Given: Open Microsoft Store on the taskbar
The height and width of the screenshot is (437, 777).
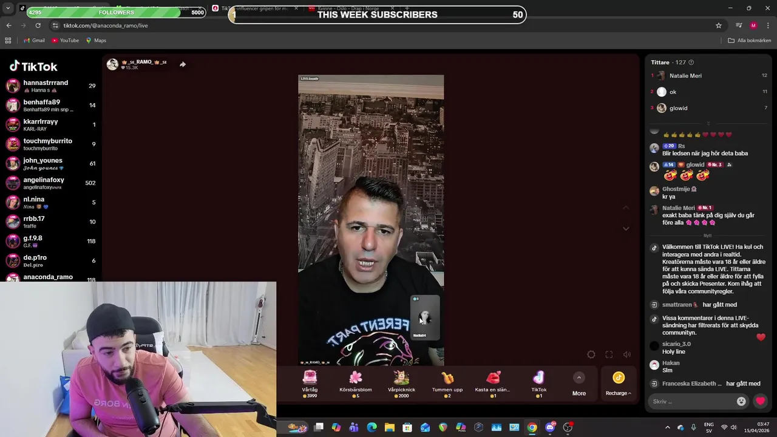Looking at the screenshot, I should [407, 427].
